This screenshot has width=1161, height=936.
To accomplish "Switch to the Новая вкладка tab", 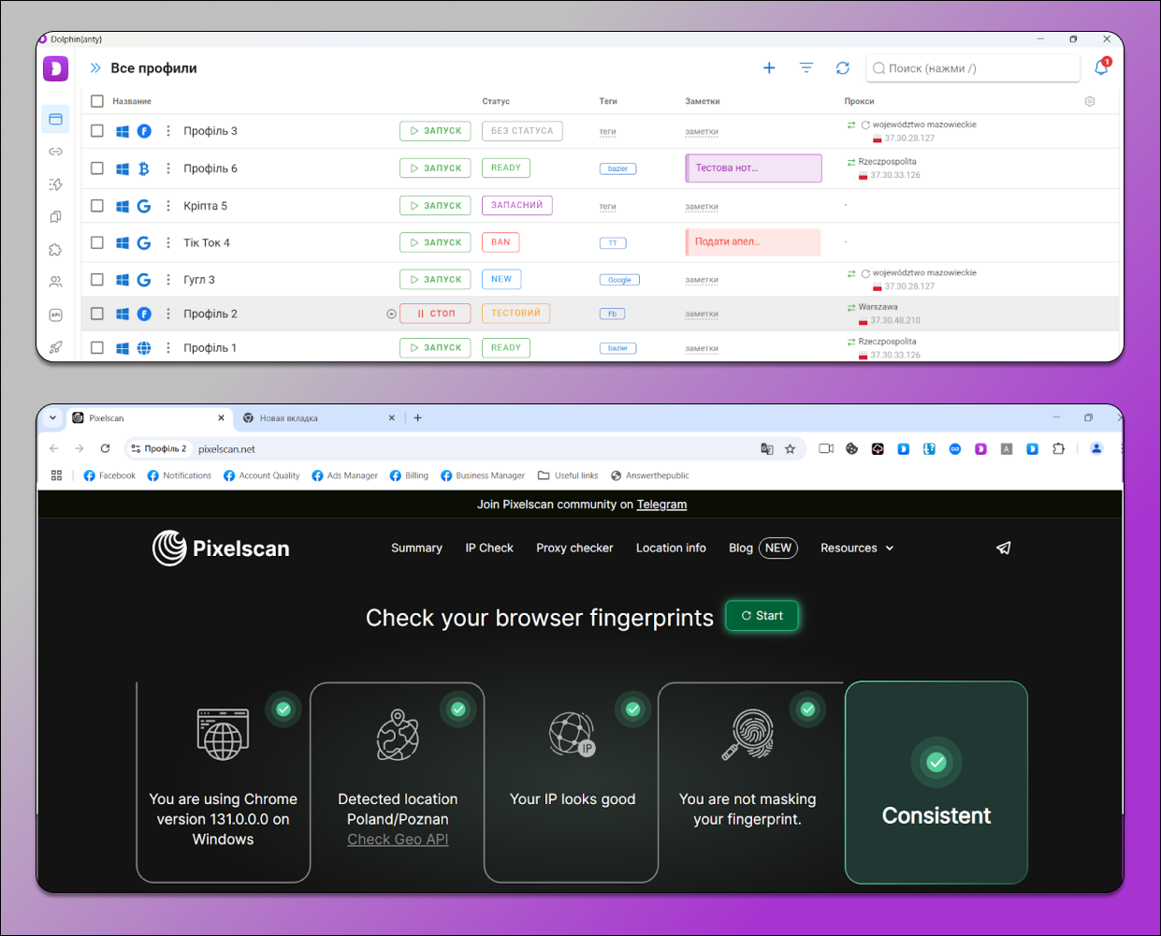I will tap(309, 418).
